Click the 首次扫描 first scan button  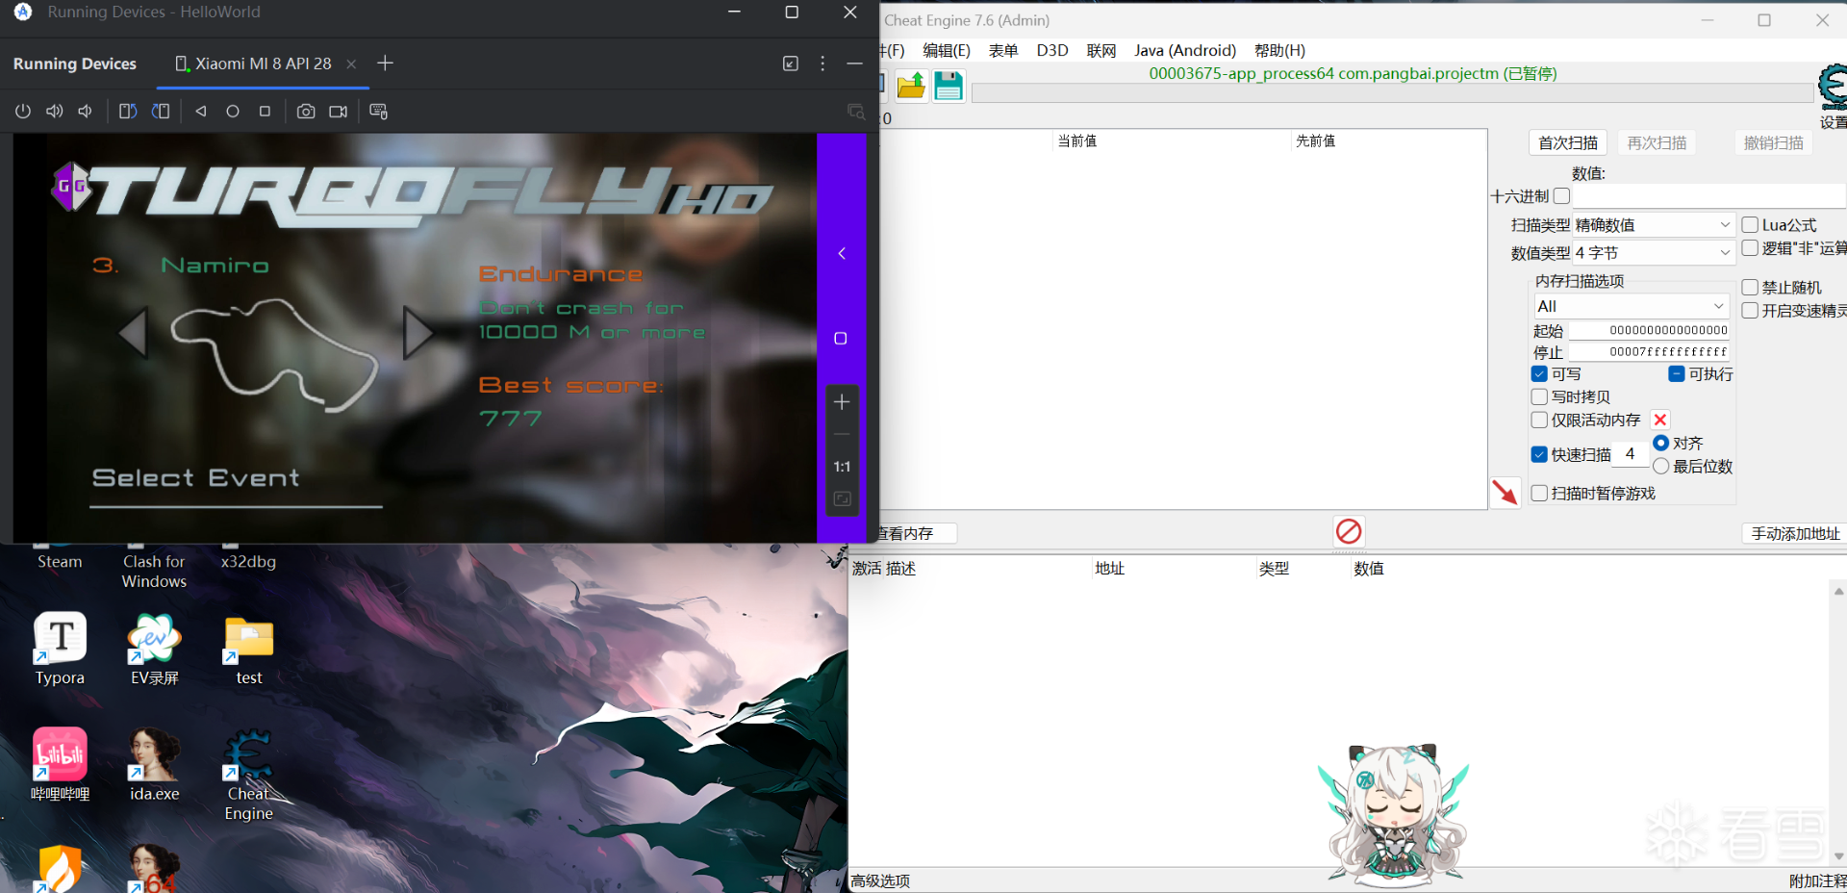[x=1568, y=142]
